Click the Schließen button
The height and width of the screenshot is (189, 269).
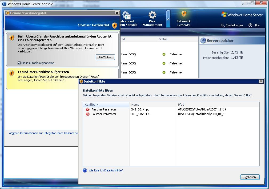(x=250, y=177)
